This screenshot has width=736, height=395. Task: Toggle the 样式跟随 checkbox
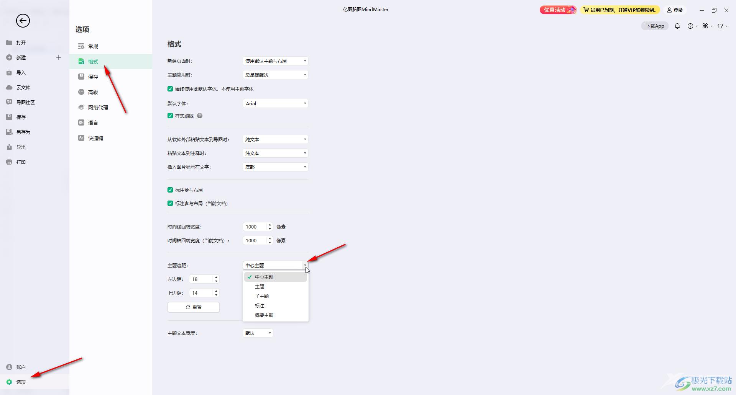(170, 116)
